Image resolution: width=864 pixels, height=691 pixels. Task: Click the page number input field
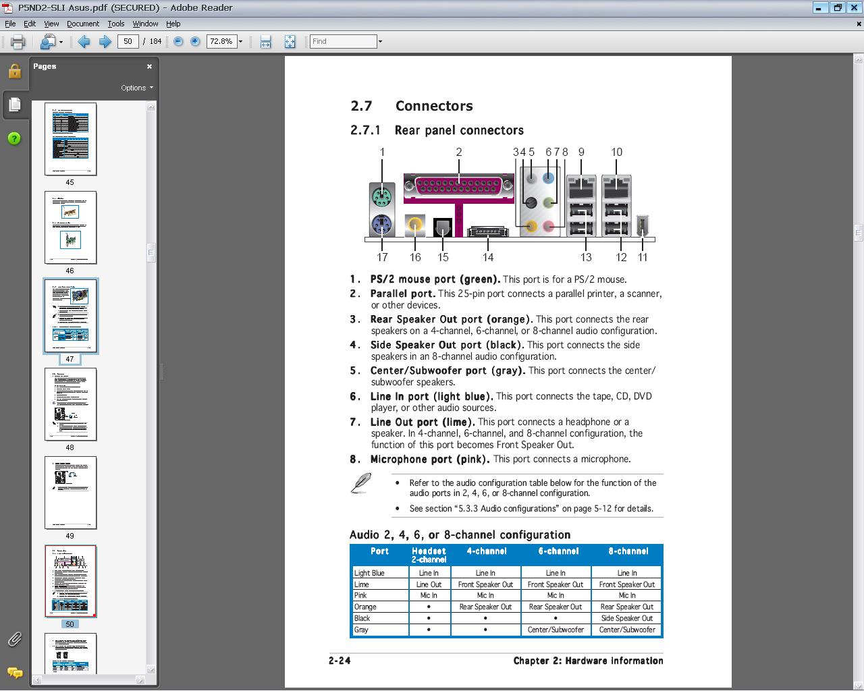(x=128, y=42)
